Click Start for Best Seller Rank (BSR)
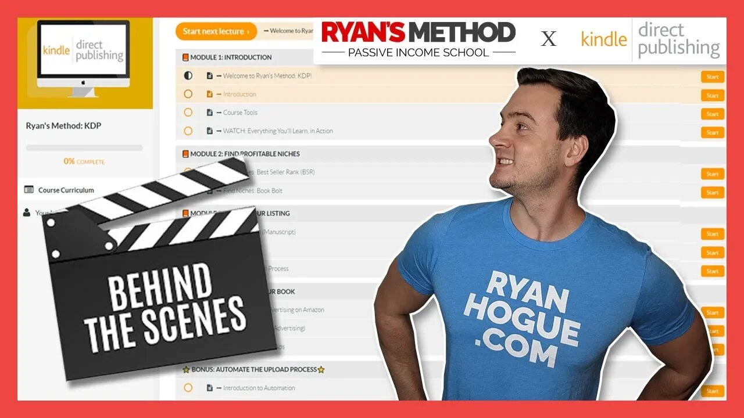744x418 pixels. [x=713, y=174]
